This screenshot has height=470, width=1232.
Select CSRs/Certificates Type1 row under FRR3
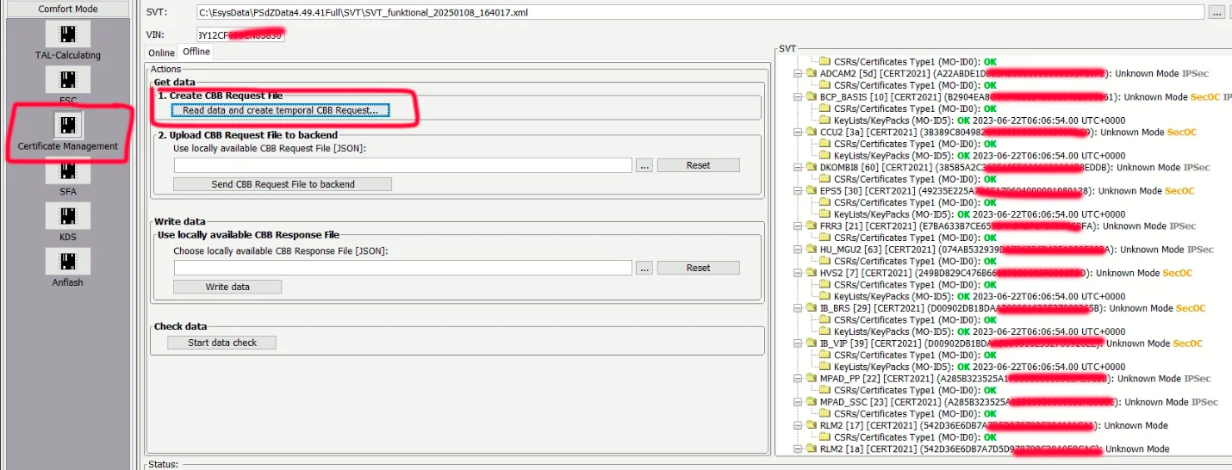[x=908, y=238]
